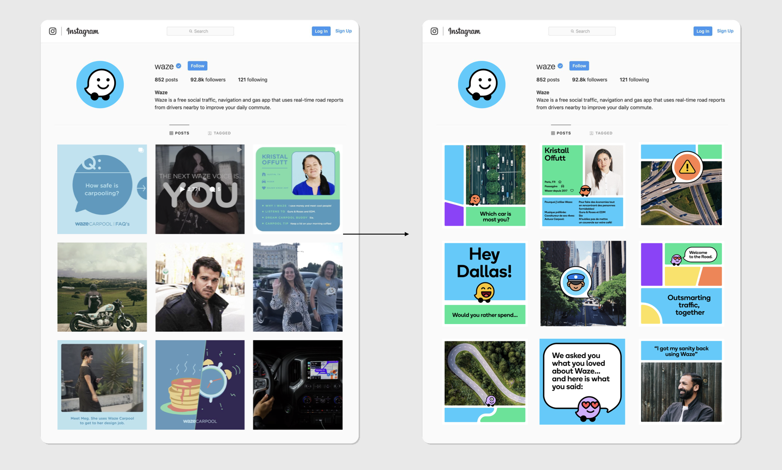Open the city street police icon post
782x470 pixels.
point(583,283)
